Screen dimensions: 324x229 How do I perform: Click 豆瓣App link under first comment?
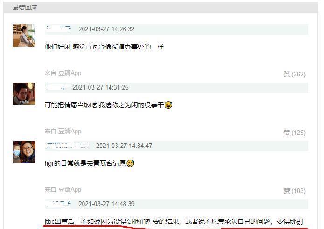[x=70, y=73]
